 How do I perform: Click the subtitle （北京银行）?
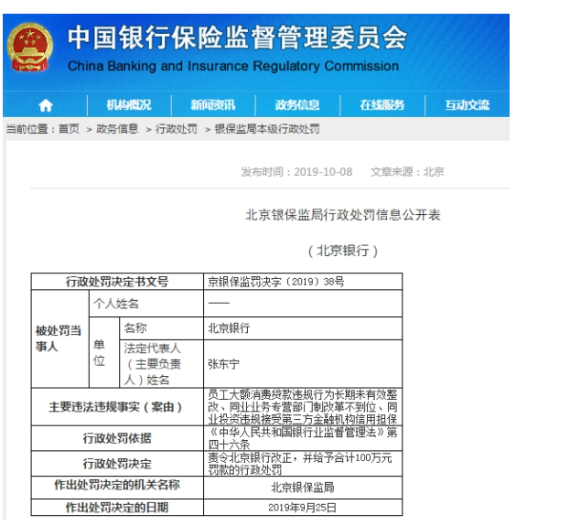click(343, 251)
